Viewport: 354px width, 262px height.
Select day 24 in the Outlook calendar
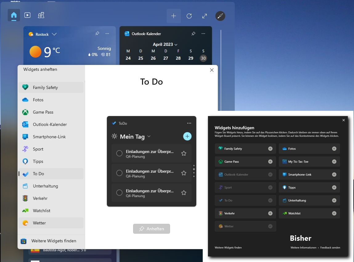[x=128, y=58]
